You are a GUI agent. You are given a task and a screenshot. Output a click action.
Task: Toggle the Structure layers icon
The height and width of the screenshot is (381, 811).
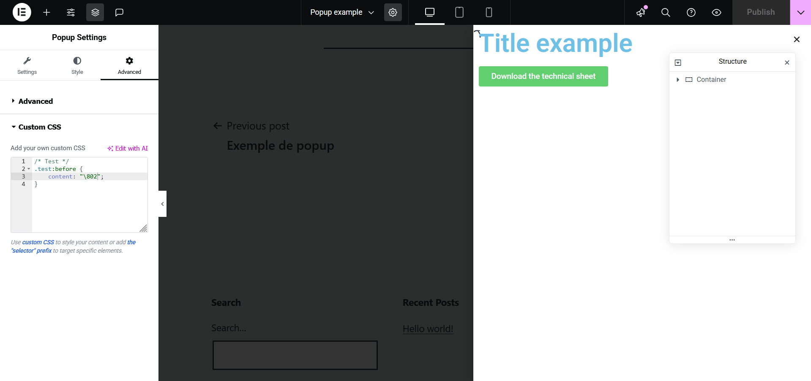click(95, 12)
